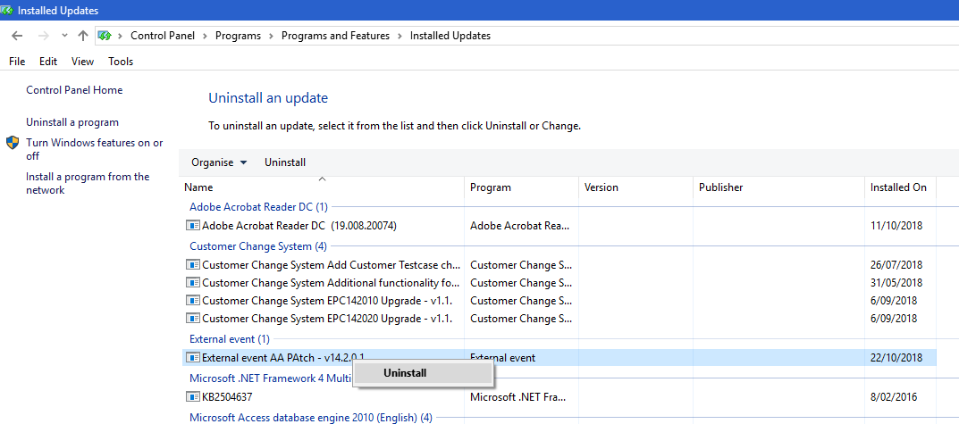Viewport: 959px width, 424px height.
Task: Click the Adobe Acrobat Reader DC update icon
Action: 192,226
